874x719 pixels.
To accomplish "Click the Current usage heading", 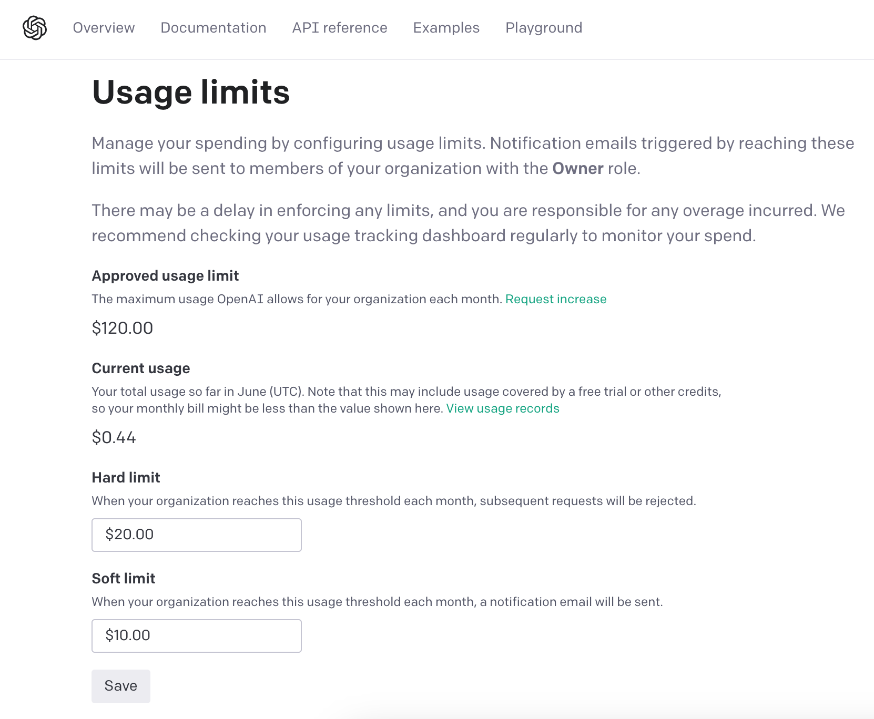I will click(141, 368).
